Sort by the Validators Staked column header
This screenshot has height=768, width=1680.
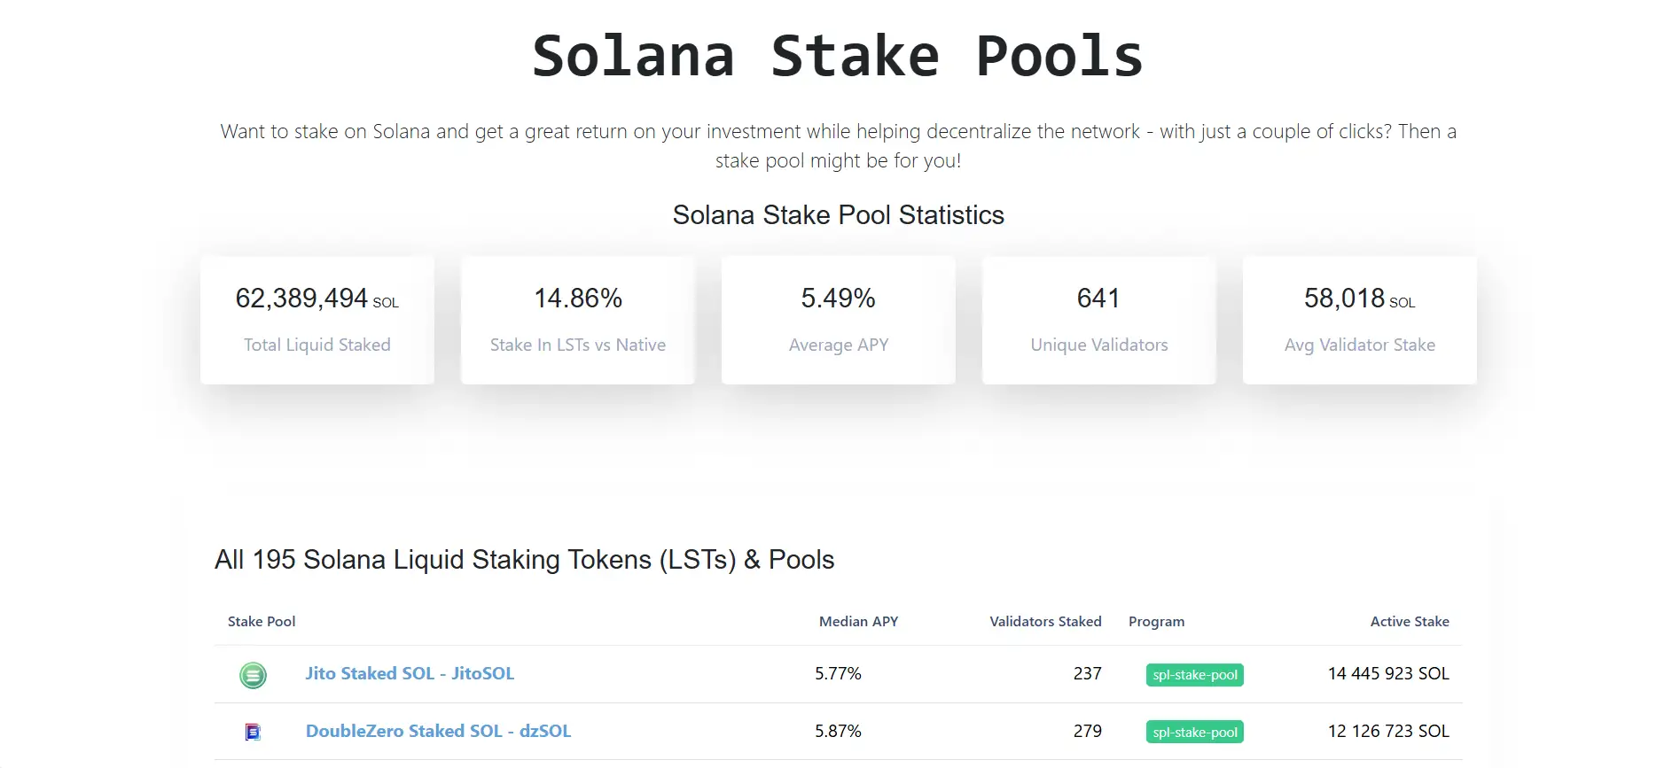1045,622
